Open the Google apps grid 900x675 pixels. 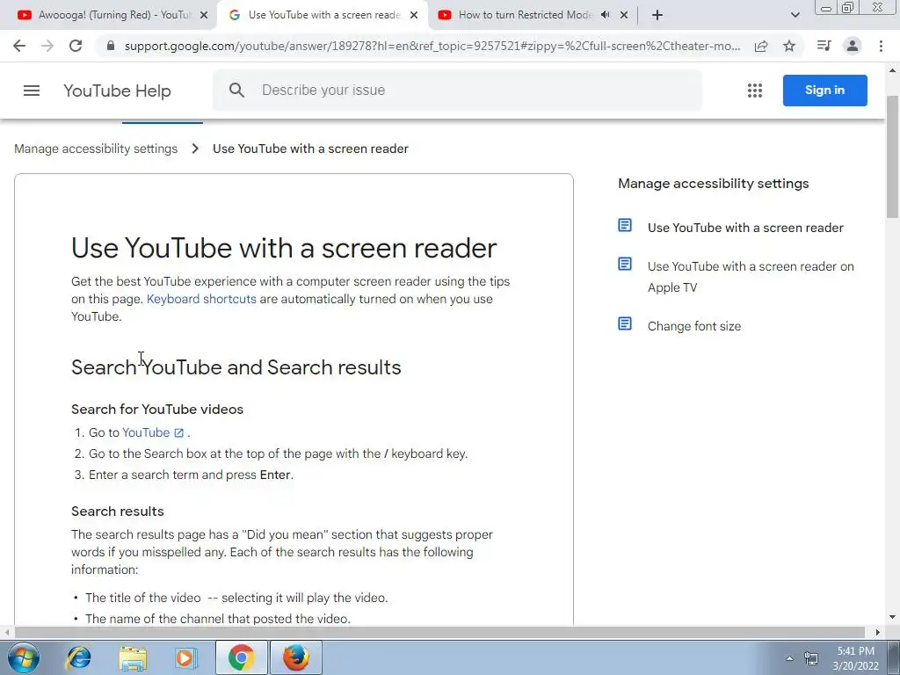click(755, 91)
